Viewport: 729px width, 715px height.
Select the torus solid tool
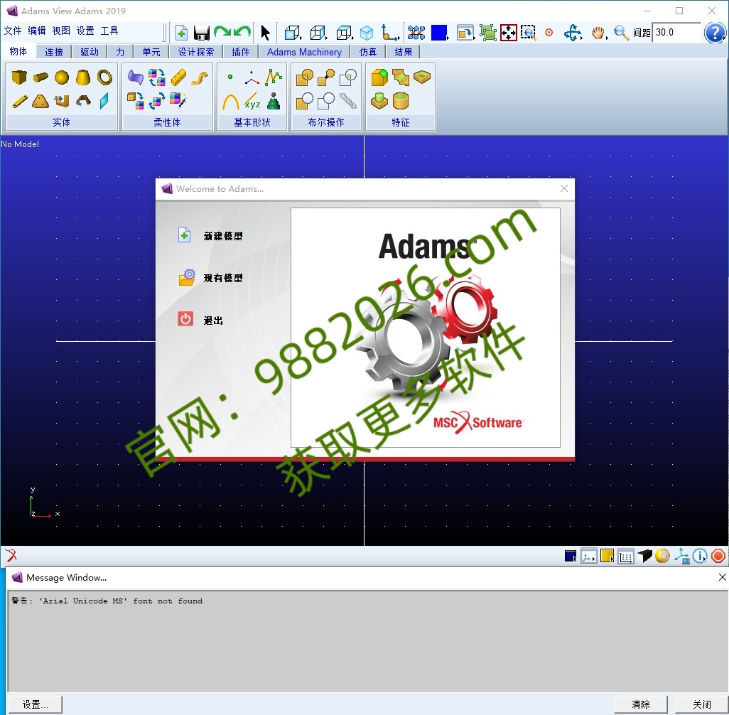[x=104, y=77]
